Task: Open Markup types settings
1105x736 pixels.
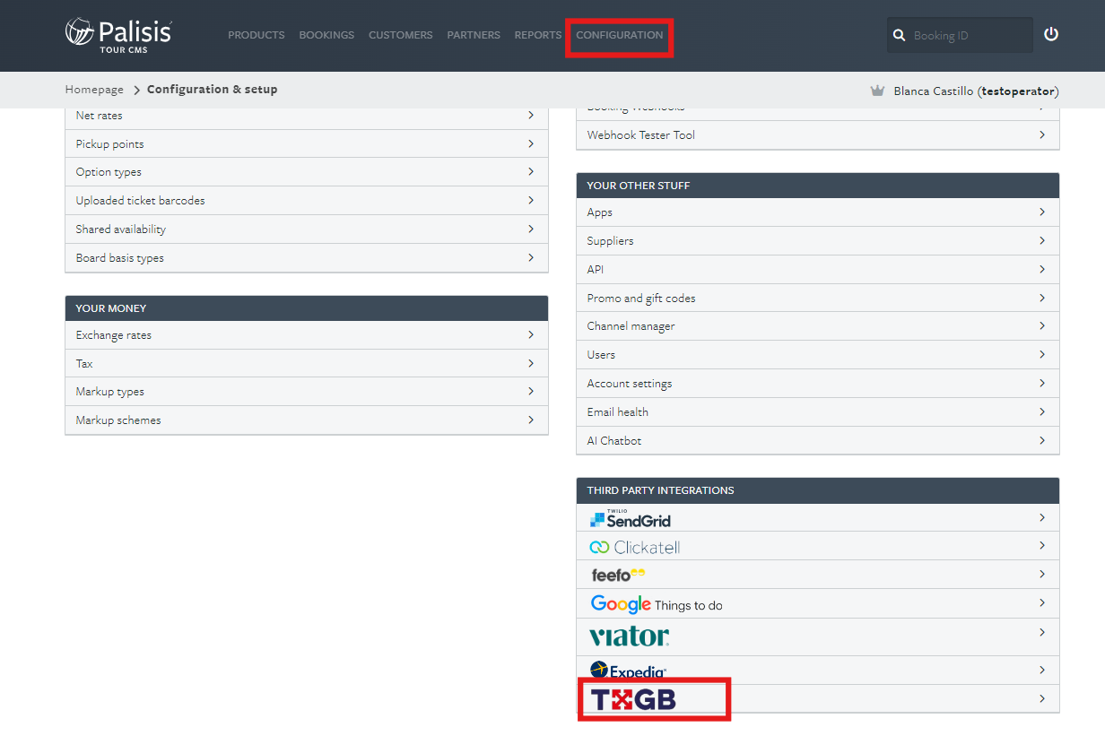Action: click(x=307, y=392)
